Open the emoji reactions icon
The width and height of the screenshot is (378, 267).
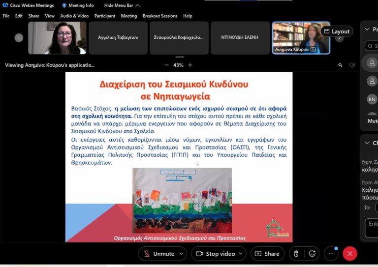[312, 254]
